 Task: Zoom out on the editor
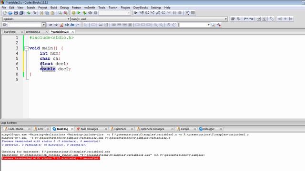point(161,25)
